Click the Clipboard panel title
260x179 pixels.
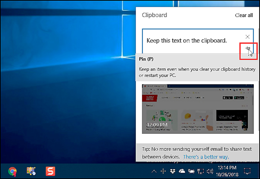click(154, 15)
